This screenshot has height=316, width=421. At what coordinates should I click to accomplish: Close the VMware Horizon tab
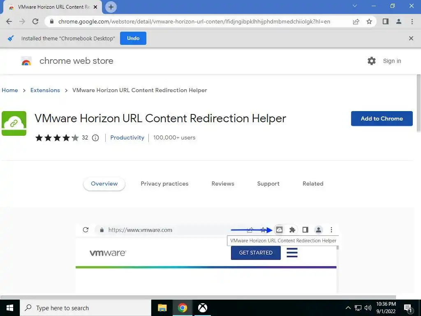tap(95, 7)
